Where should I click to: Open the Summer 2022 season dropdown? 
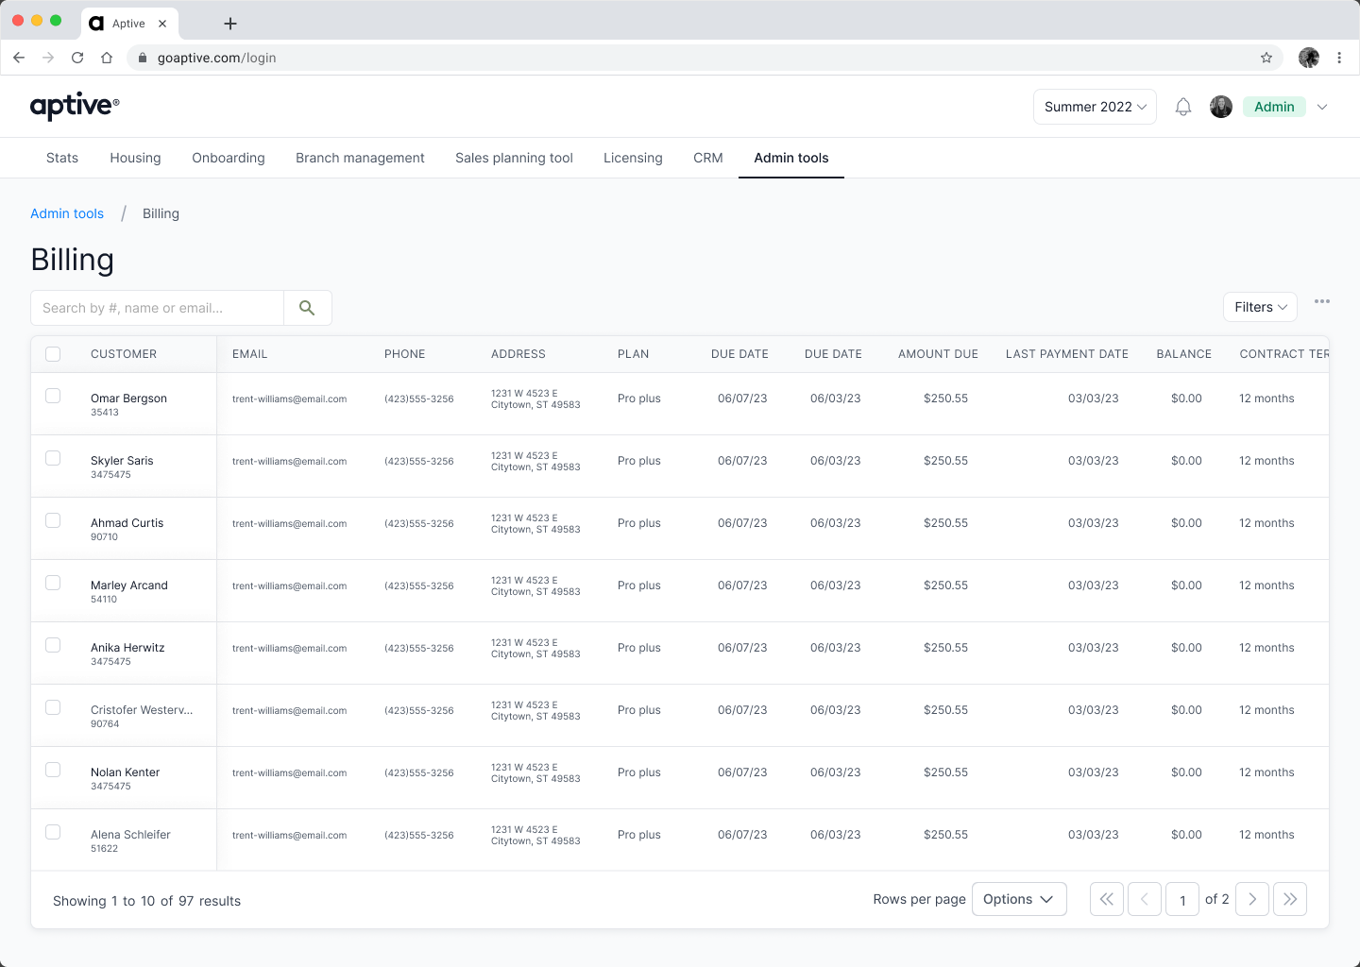(1095, 107)
